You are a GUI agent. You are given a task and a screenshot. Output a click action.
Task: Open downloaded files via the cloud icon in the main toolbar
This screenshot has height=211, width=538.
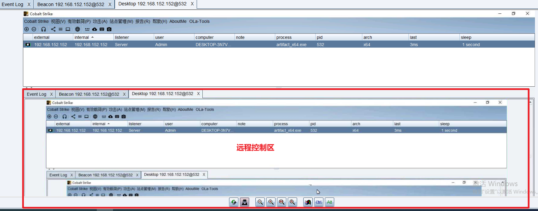94,29
